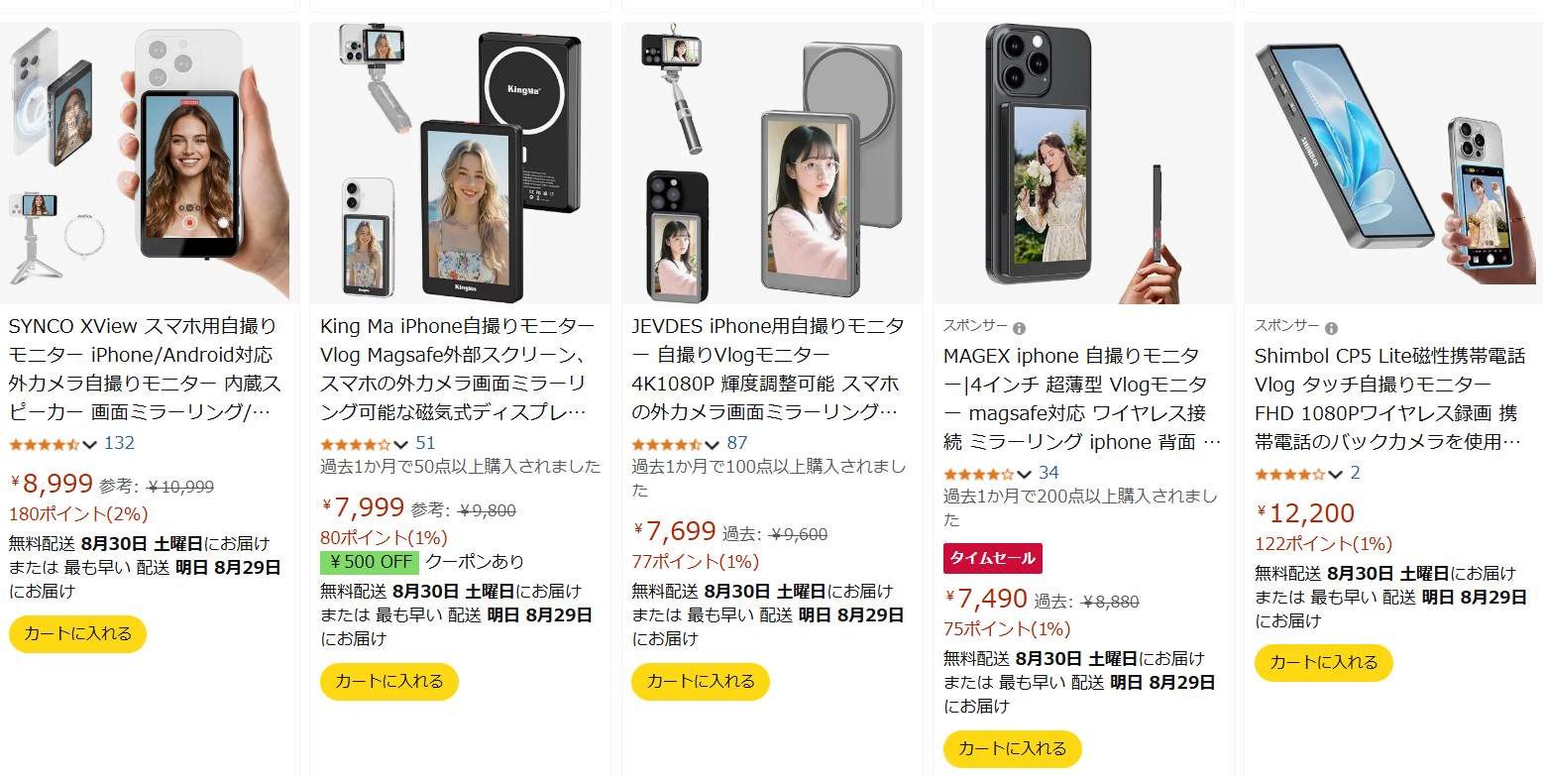
Task: Expand rating dropdown arrow for King Ma
Action: (x=401, y=445)
